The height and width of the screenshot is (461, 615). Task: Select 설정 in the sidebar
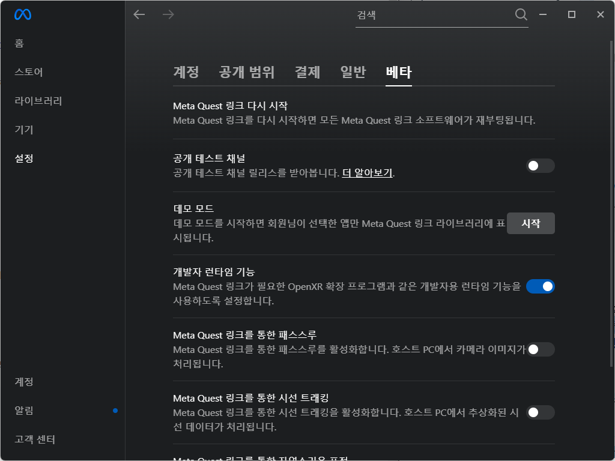pyautogui.click(x=24, y=158)
